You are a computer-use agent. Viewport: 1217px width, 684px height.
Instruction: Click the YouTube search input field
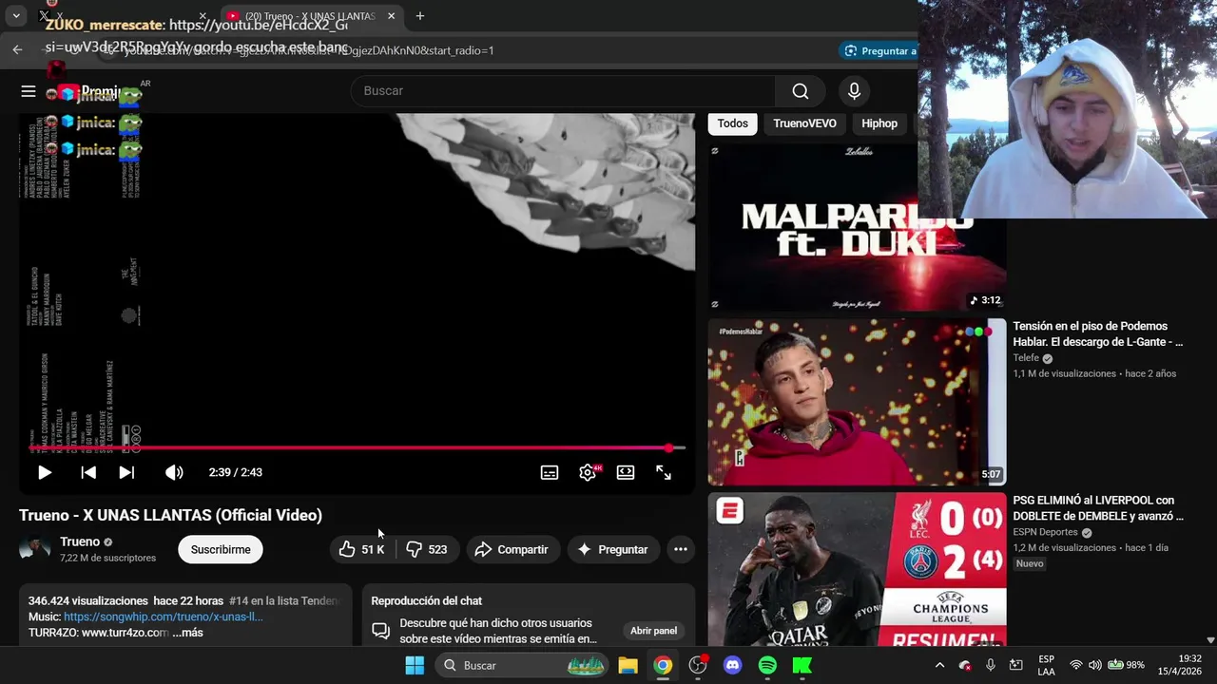click(563, 91)
